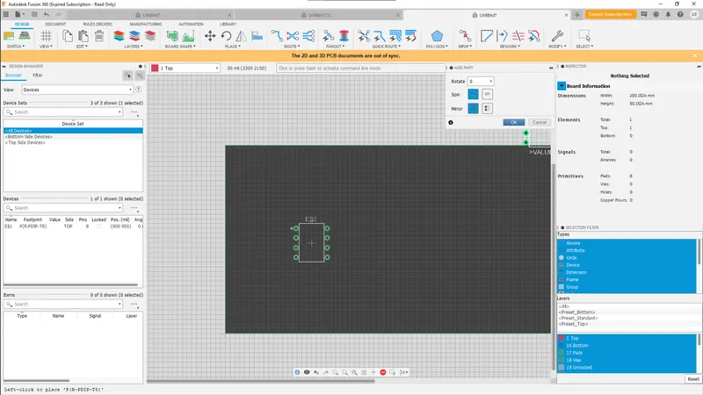Screen dimensions: 703x395
Task: Click the Cancel button in Add Part
Action: click(540, 122)
